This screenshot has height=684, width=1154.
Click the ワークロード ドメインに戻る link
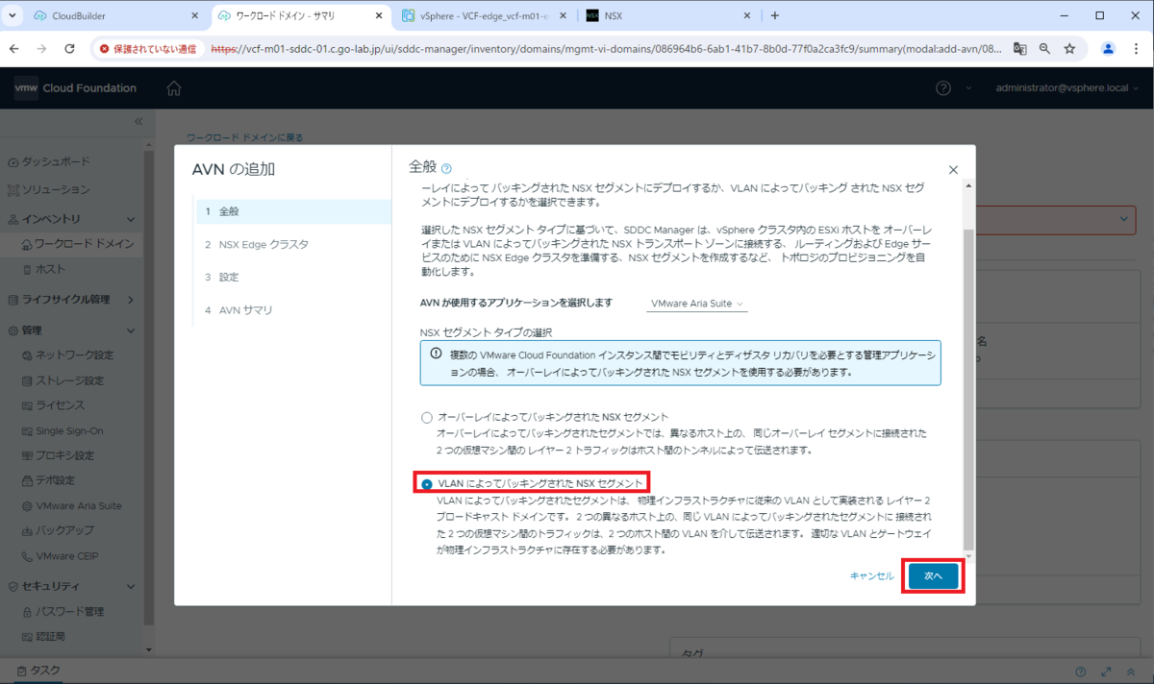[244, 137]
